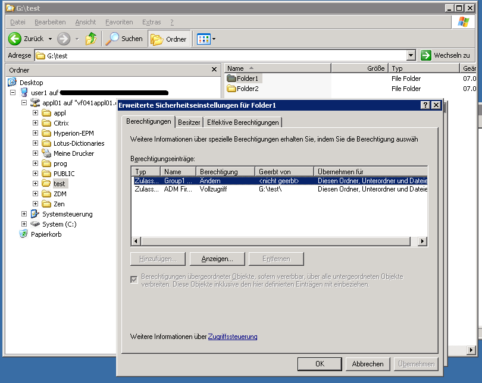Sort file list by Typ column
This screenshot has width=482, height=383.
pyautogui.click(x=424, y=68)
